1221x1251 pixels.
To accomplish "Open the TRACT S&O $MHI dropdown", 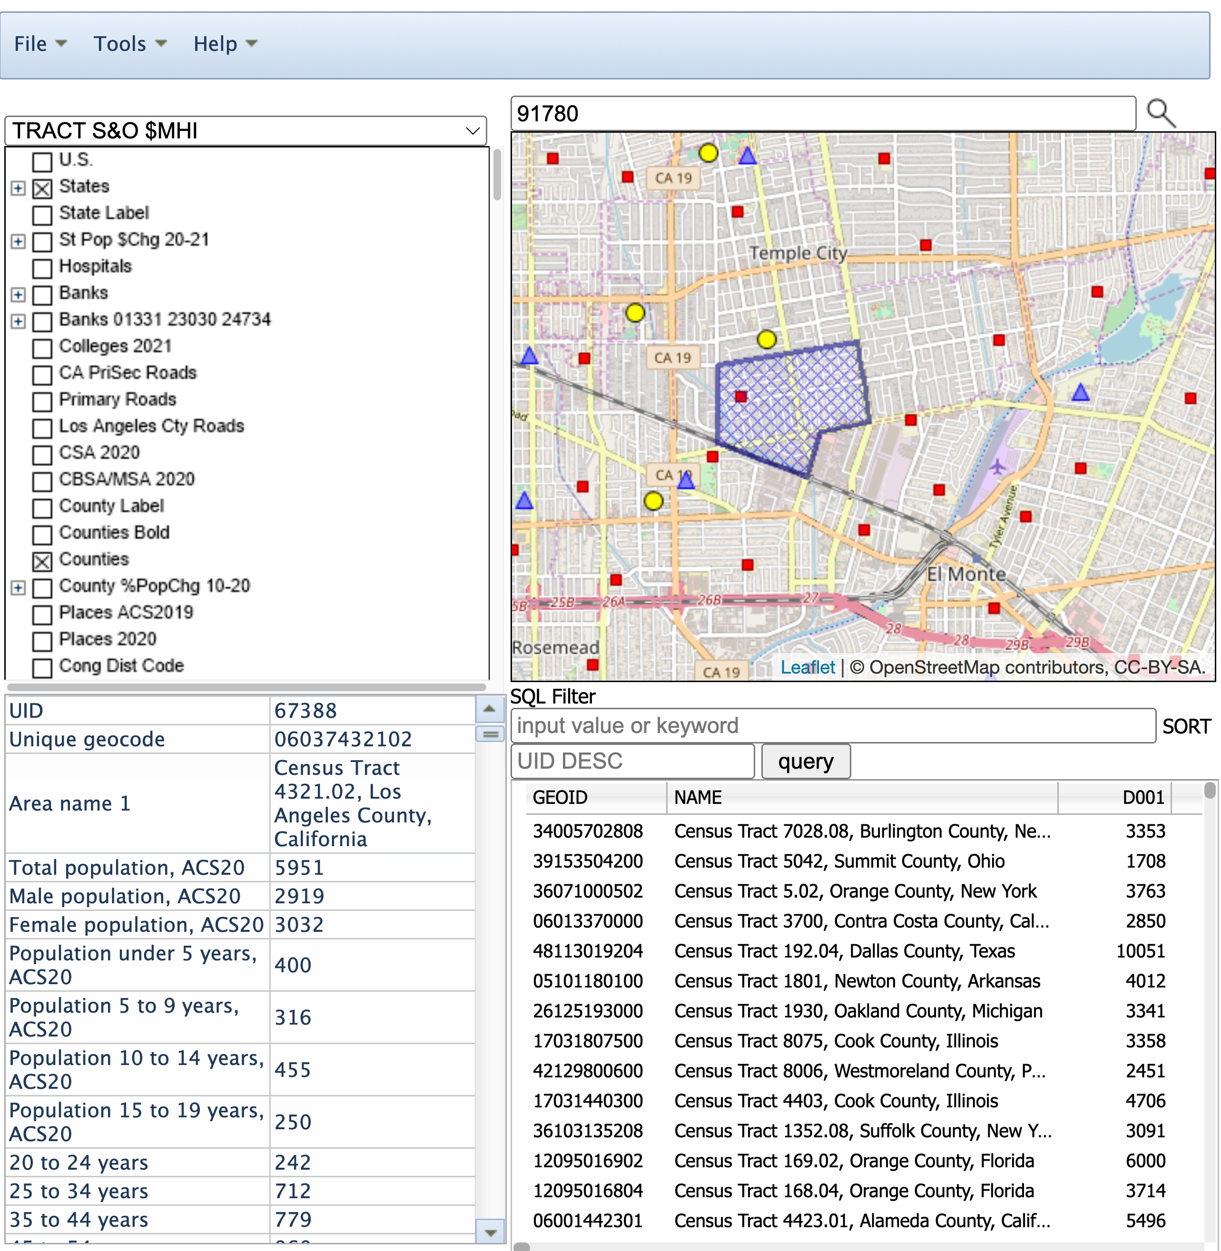I will (246, 131).
